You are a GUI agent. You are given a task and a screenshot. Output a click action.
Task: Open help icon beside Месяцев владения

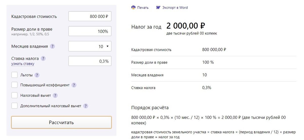52,46
